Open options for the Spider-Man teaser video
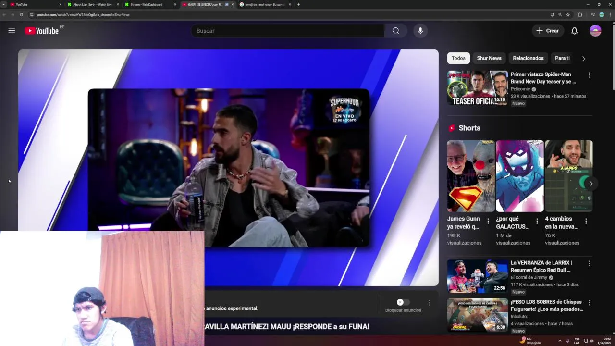Screen dimensions: 615x346 [x=590, y=75]
